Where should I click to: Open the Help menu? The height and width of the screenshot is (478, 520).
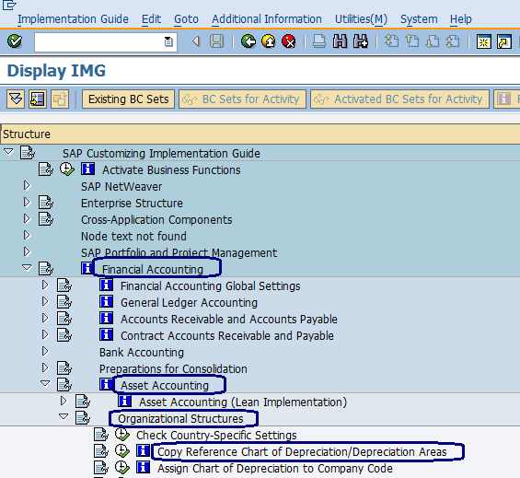(x=461, y=19)
